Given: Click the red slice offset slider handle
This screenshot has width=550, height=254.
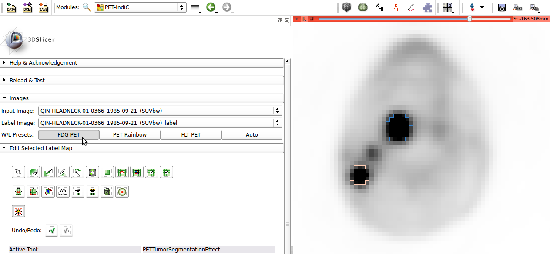Looking at the screenshot, I should pos(469,19).
